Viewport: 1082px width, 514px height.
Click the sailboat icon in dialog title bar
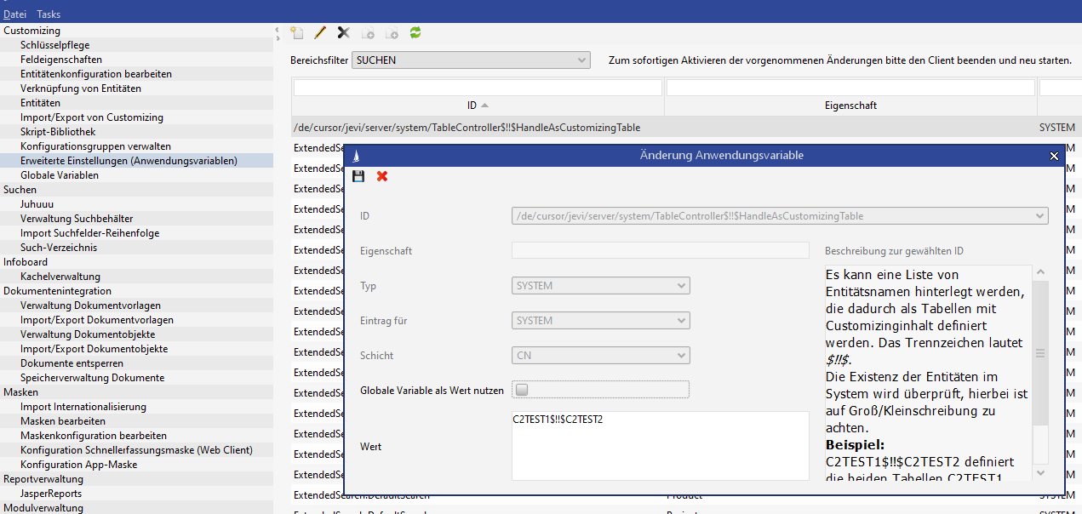point(356,156)
